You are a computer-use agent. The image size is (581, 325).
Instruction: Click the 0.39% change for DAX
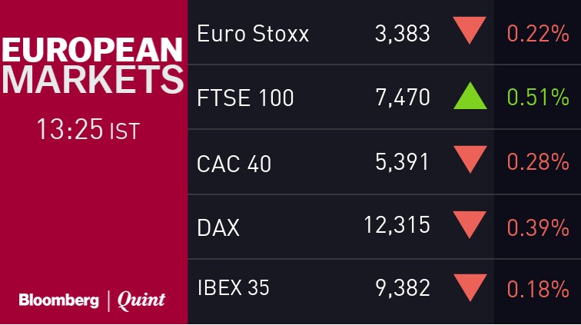pyautogui.click(x=537, y=227)
